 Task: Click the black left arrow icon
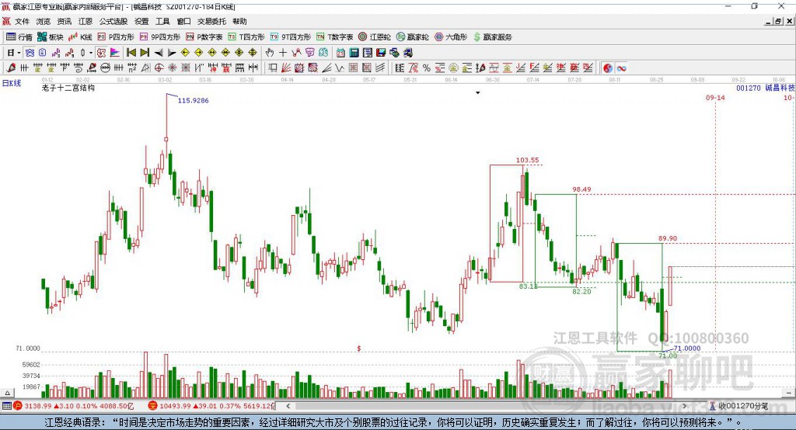click(159, 53)
